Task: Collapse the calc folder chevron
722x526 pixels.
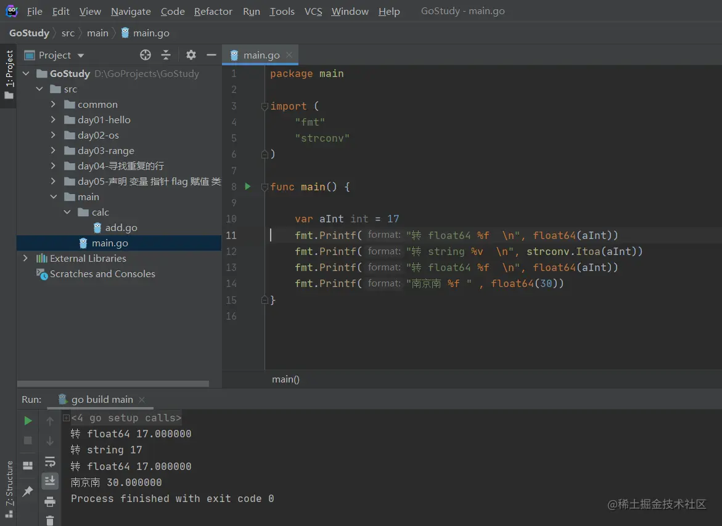Action: pyautogui.click(x=67, y=212)
